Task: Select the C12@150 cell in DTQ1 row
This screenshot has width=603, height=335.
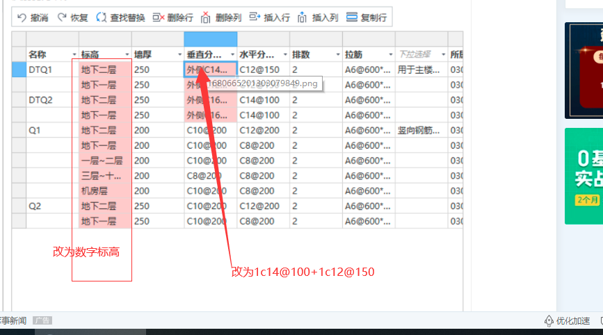Action: click(263, 70)
